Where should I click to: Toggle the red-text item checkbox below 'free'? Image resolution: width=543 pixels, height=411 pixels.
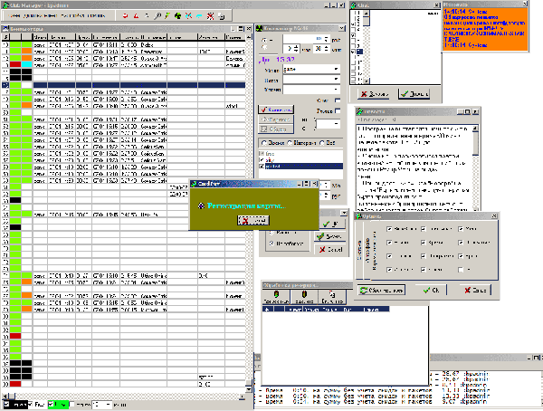tap(262, 159)
